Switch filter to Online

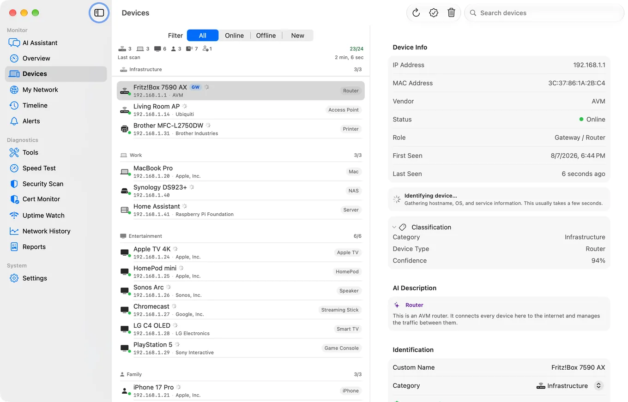tap(234, 36)
